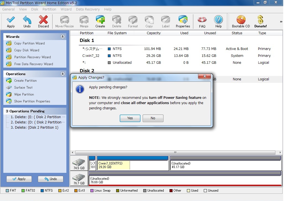Select the Merge toolbar icon
Screen dimensions: 284x201
coord(84,22)
